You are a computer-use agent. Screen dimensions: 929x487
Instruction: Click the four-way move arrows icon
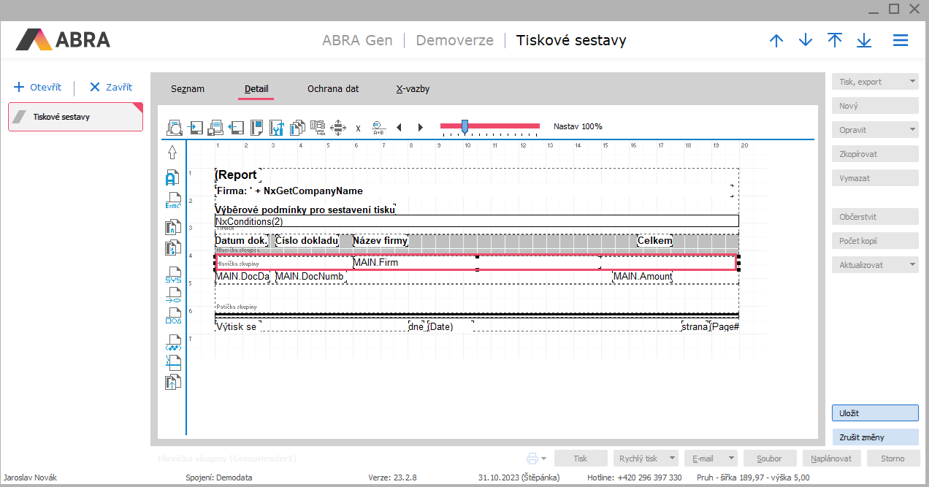(338, 128)
